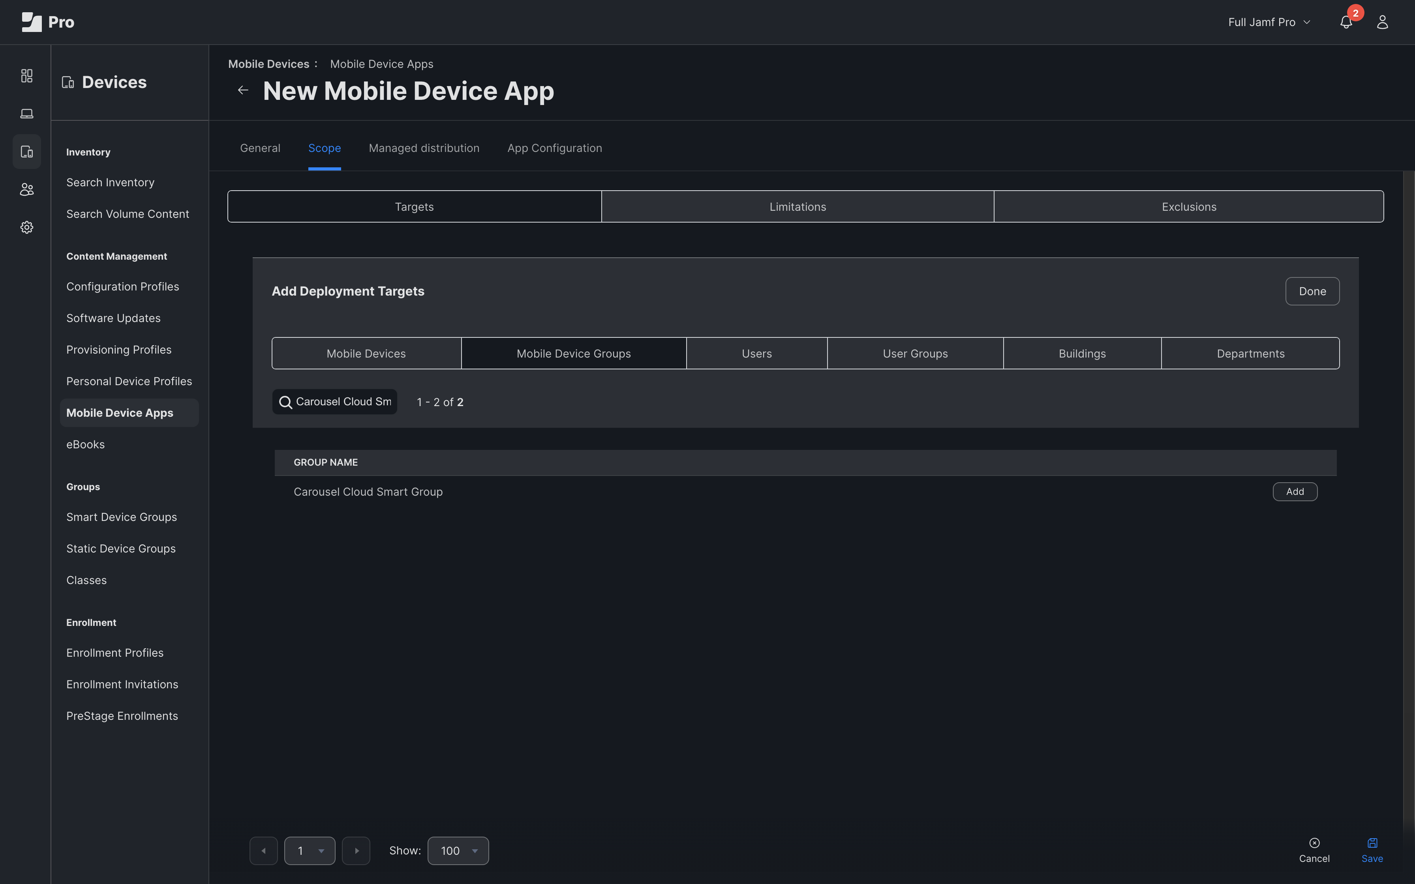The width and height of the screenshot is (1415, 884).
Task: Open Settings gear icon in left rail
Action: click(27, 227)
